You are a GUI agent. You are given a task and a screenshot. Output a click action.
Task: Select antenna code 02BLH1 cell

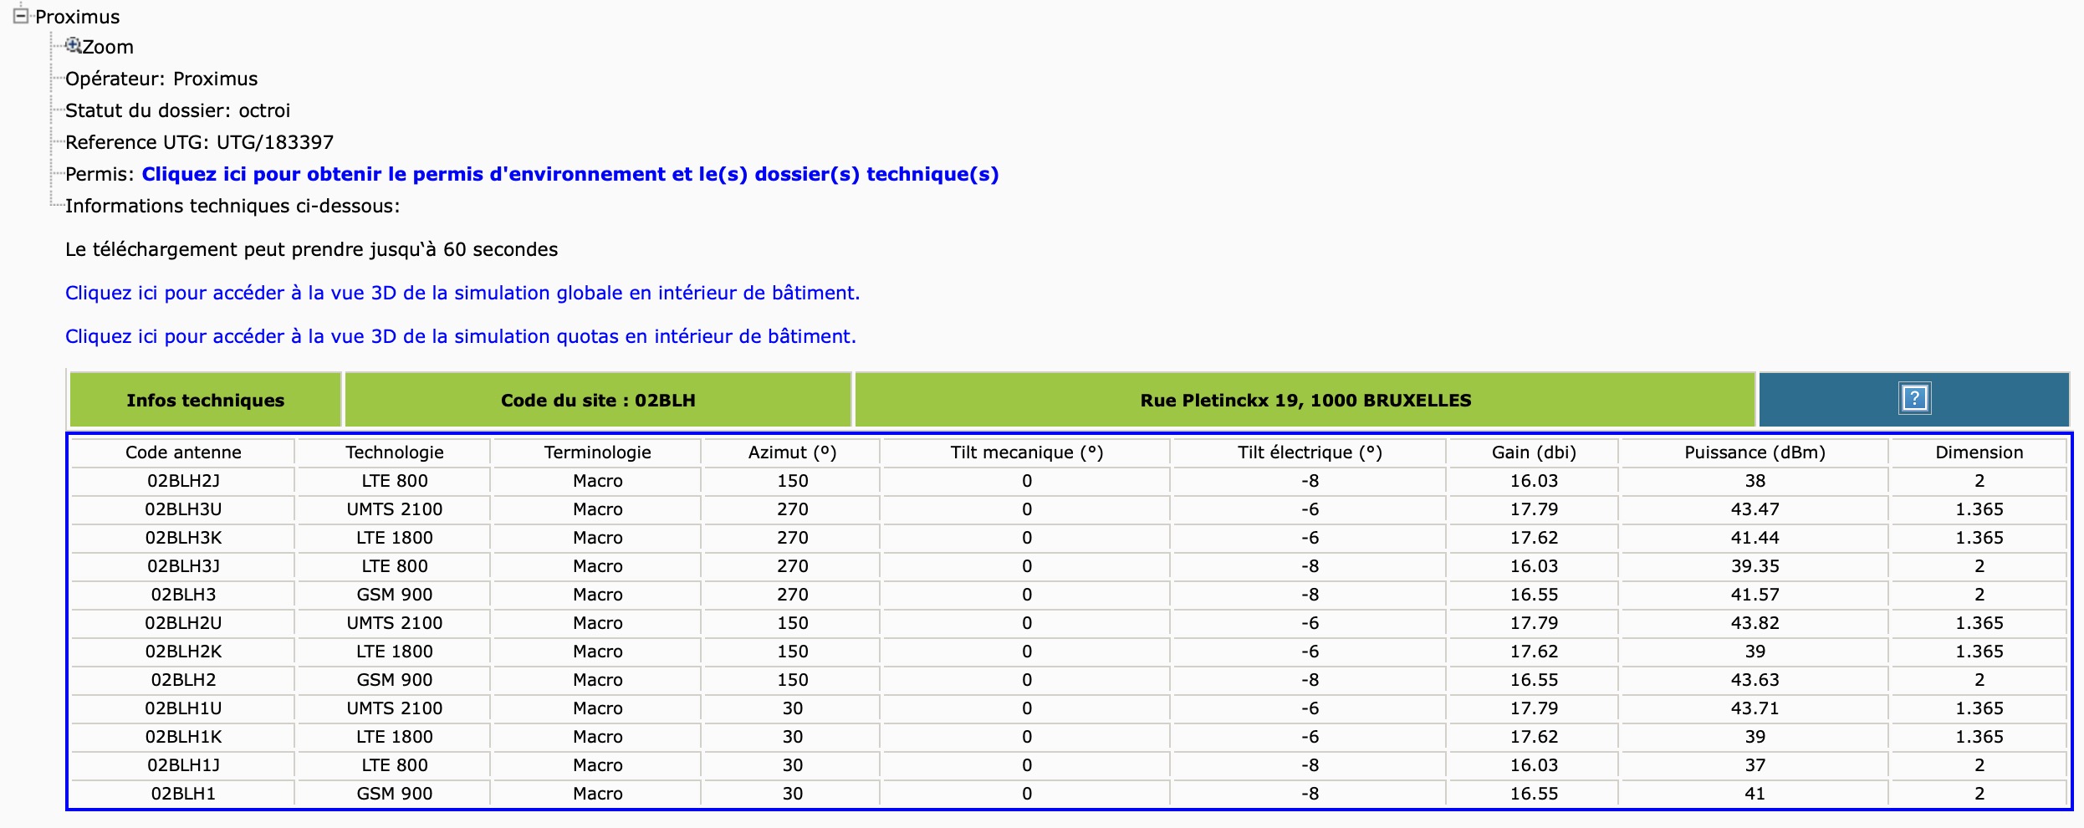[183, 794]
